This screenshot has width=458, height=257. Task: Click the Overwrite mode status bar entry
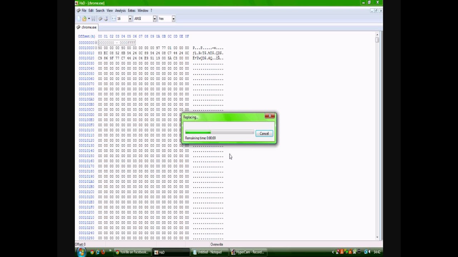pos(216,245)
